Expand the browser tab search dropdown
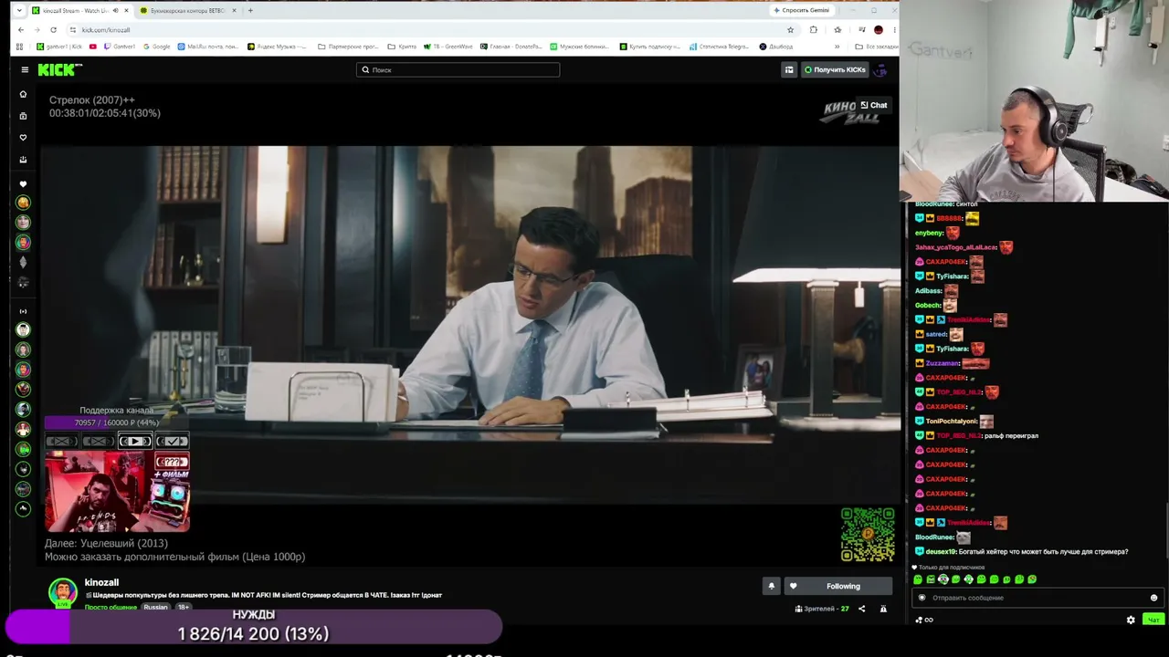1169x657 pixels. (19, 10)
